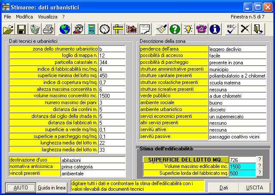Image resolution: width=275 pixels, height=195 pixels.
Task: Click the exit door icon in toolbar
Action: [x=258, y=29]
